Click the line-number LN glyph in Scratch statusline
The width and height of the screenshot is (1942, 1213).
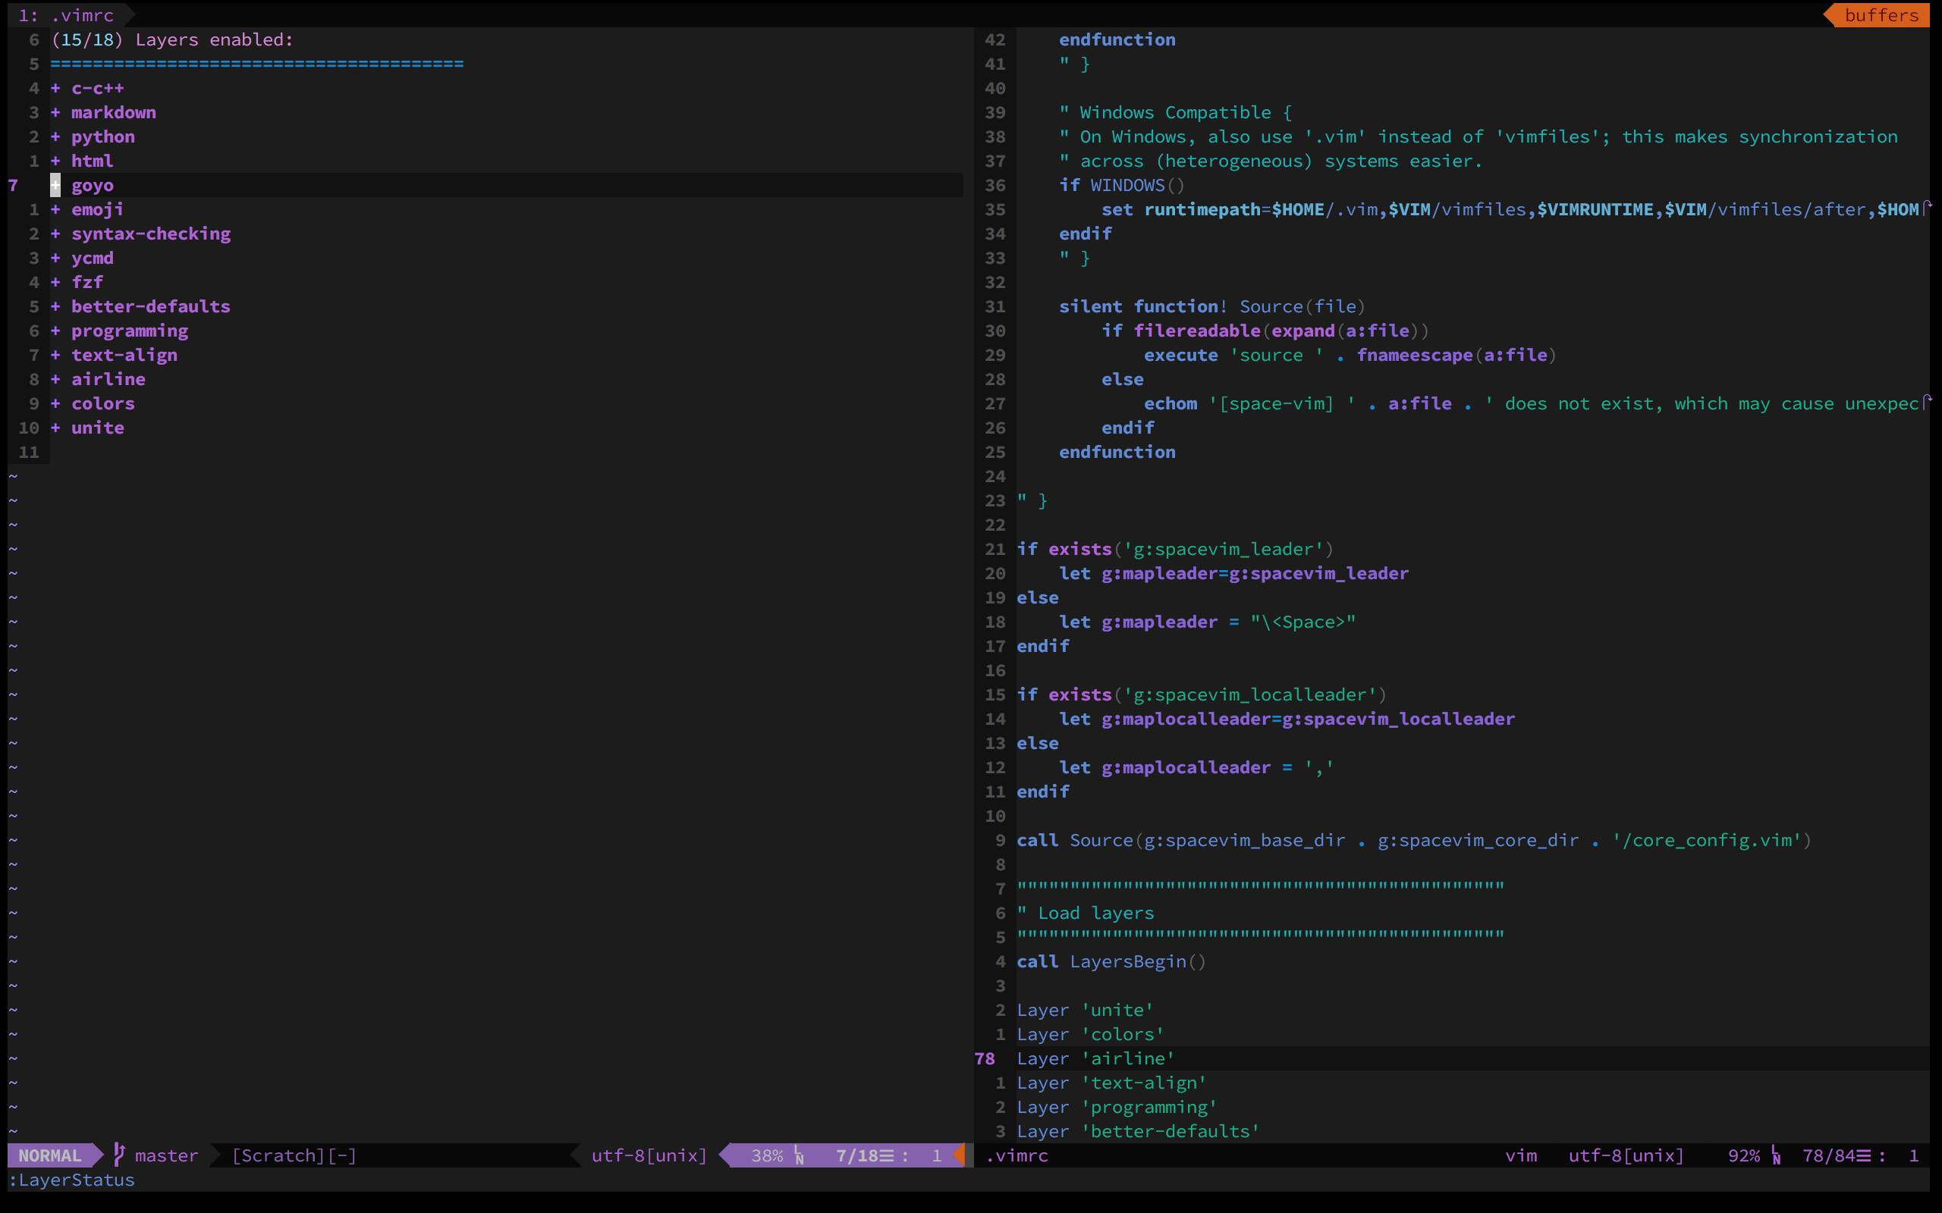799,1155
